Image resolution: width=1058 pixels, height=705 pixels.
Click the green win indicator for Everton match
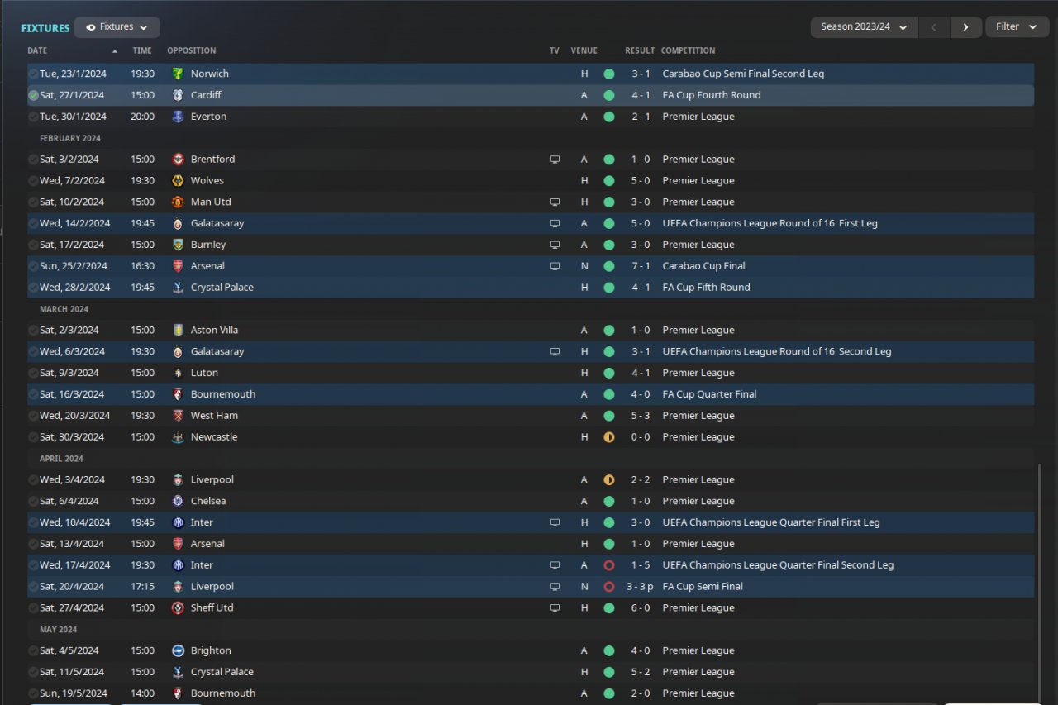coord(609,117)
